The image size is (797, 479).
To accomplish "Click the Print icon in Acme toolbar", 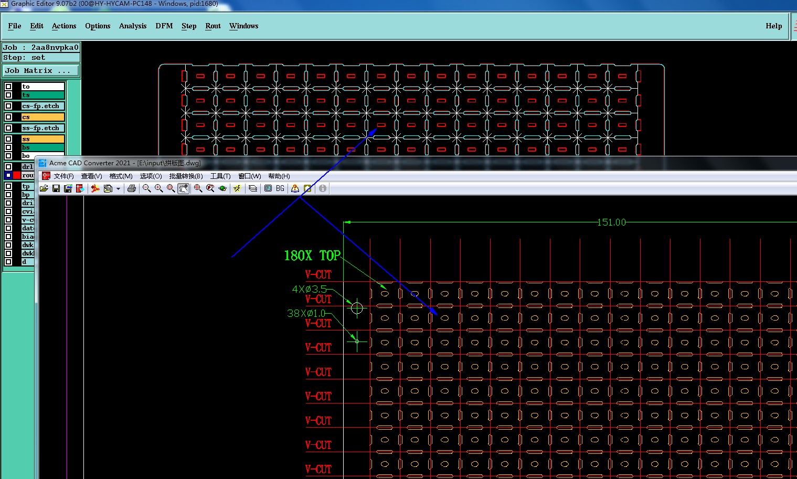I will tap(132, 188).
